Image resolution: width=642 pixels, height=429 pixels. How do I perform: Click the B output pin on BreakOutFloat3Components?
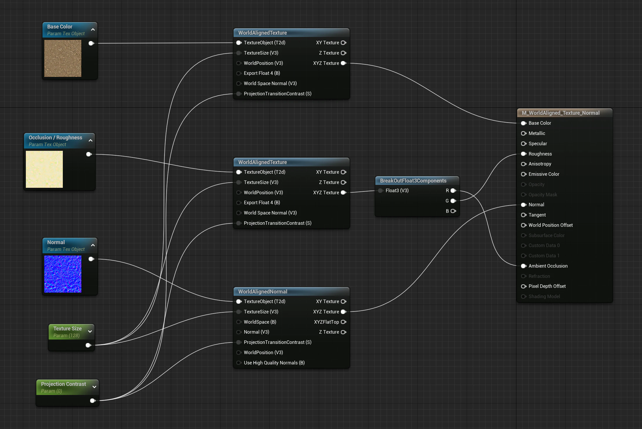pyautogui.click(x=453, y=211)
